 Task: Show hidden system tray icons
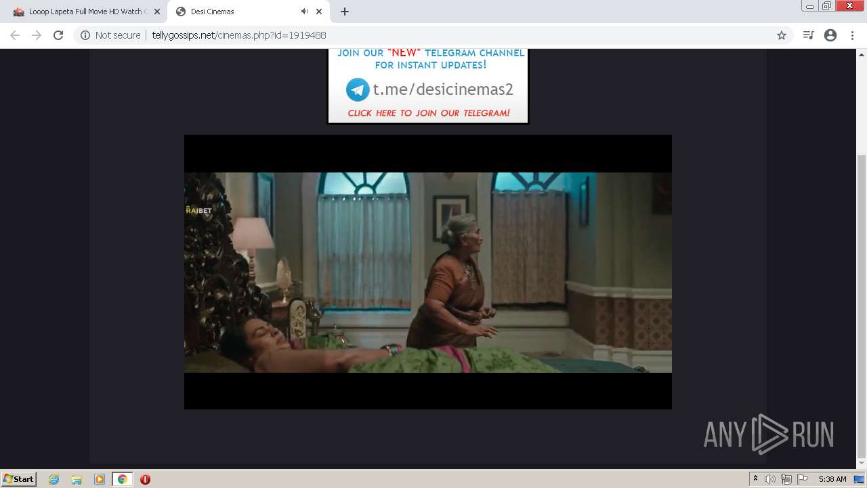tap(755, 479)
